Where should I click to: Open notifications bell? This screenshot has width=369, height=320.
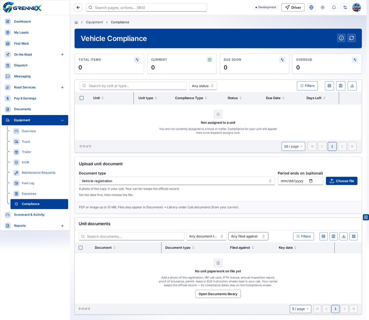coord(334,7)
